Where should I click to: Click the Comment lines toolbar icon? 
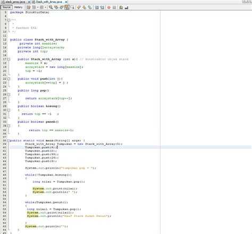pos(121,7)
